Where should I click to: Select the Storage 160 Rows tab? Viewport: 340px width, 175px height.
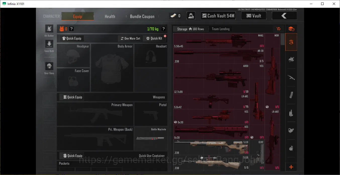coord(190,29)
